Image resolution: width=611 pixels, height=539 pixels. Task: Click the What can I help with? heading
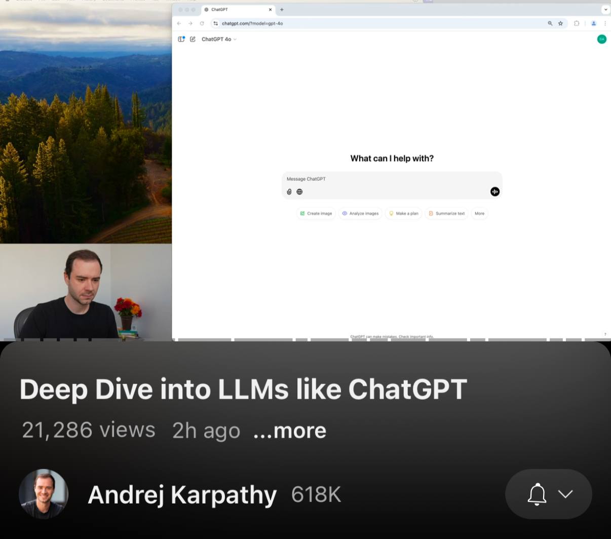pos(392,159)
